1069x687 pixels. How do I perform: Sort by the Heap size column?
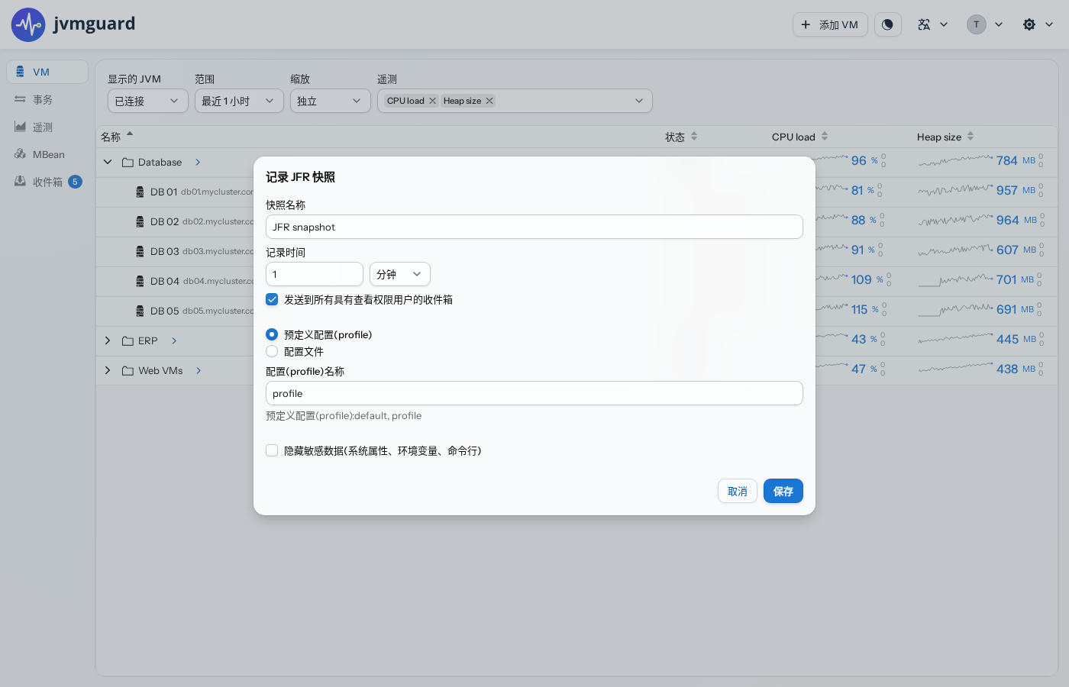click(970, 137)
